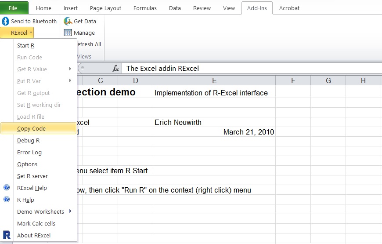Open the Page Layout tab

pyautogui.click(x=105, y=8)
